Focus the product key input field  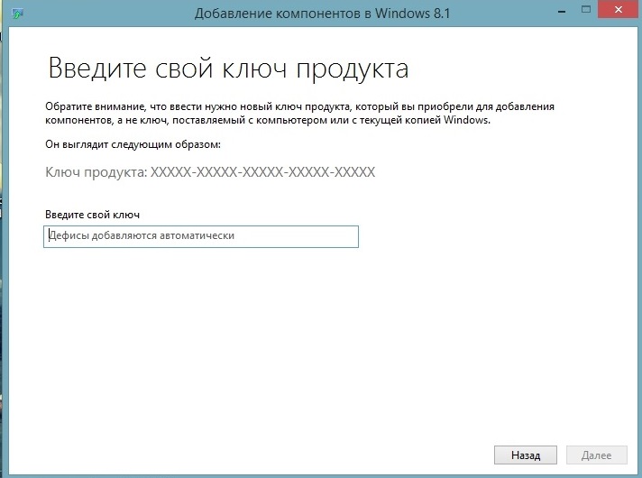tap(200, 235)
